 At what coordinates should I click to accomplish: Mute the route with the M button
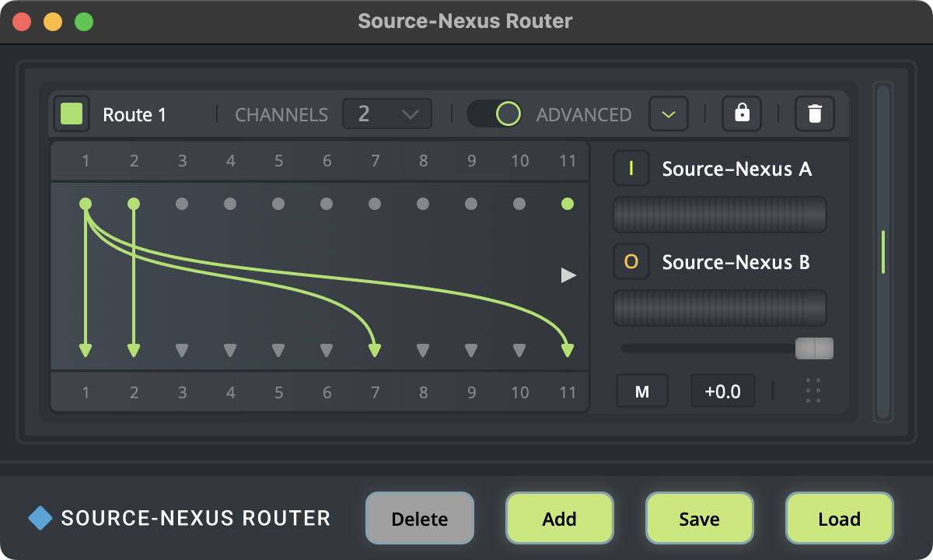[642, 391]
